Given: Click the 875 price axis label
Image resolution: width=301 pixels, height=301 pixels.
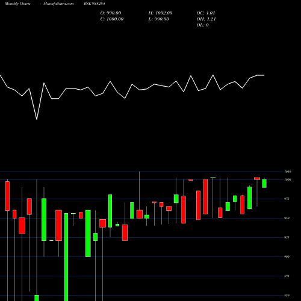Looking at the screenshot, I should (287, 276).
